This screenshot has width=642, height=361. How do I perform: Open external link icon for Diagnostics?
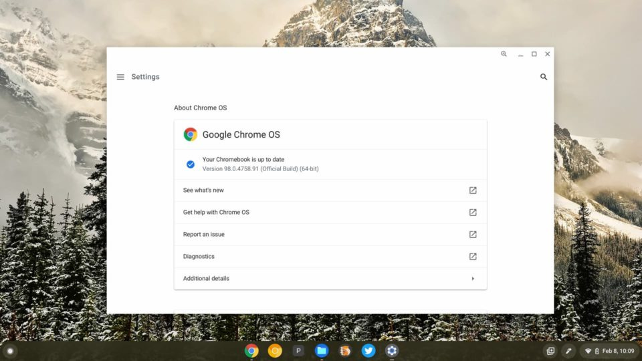pyautogui.click(x=473, y=257)
